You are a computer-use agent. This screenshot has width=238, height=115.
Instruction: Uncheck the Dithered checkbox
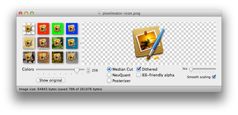[139, 69]
